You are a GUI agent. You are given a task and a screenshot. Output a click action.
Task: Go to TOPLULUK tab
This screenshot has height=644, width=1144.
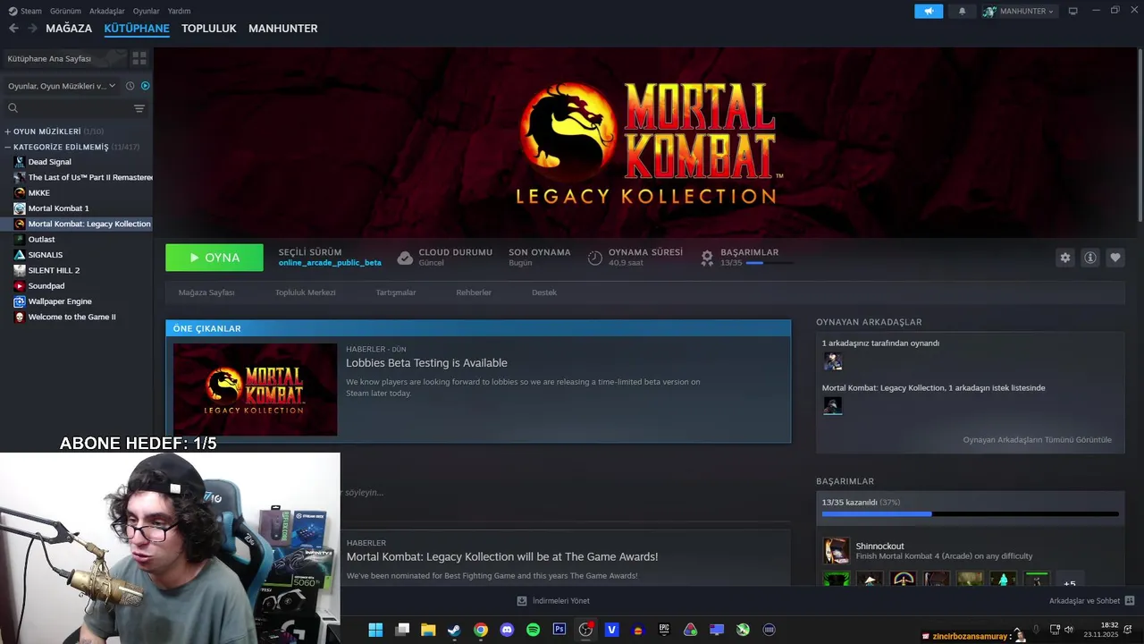[x=208, y=29]
